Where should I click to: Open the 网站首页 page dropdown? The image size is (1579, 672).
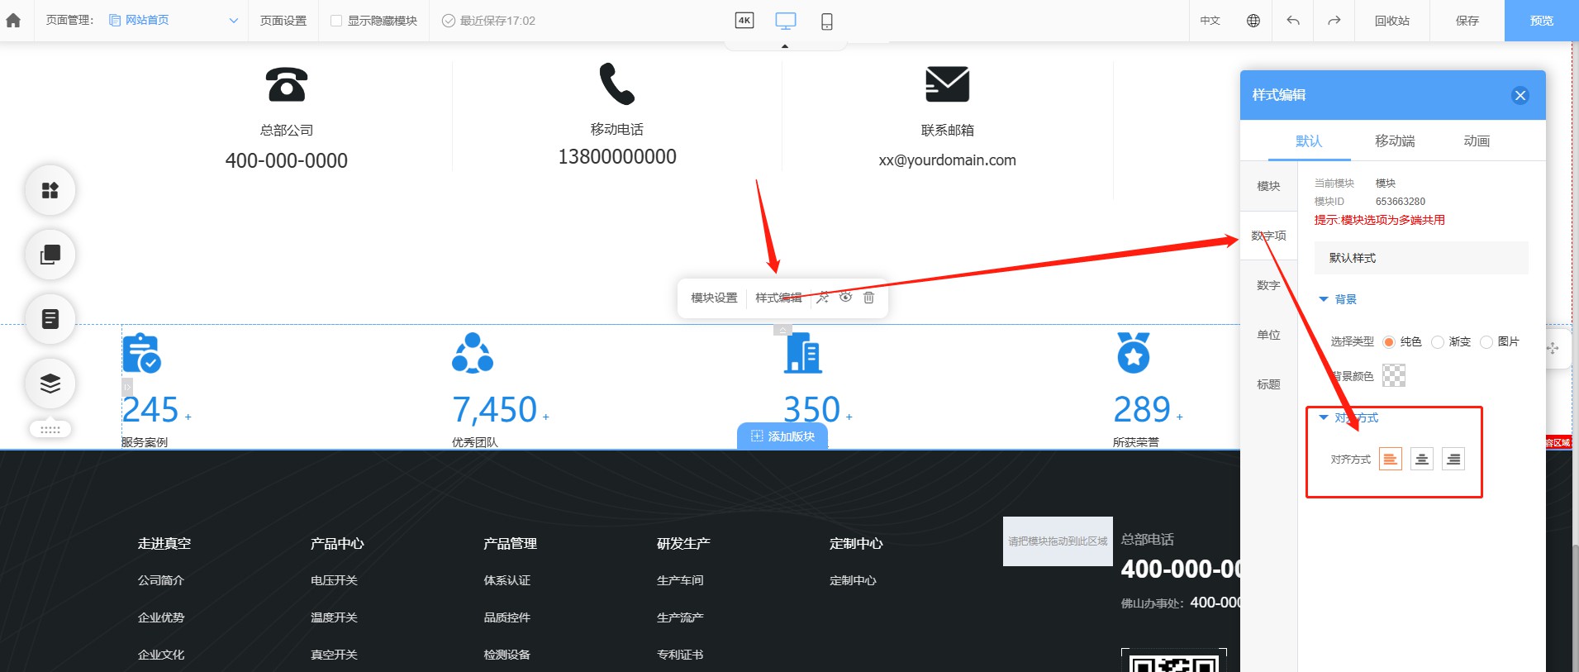174,21
